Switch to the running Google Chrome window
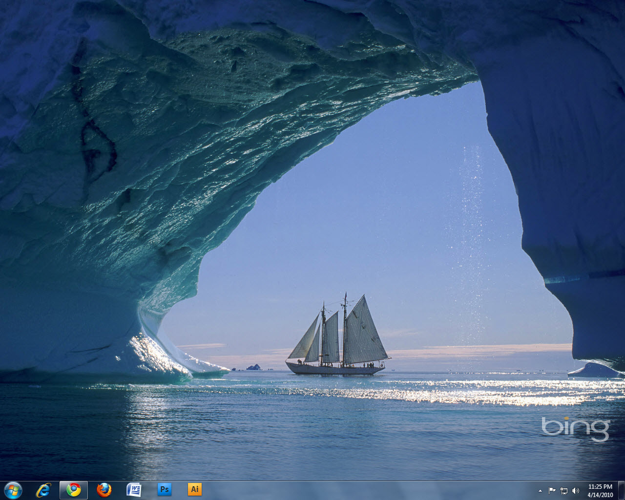 [74, 490]
